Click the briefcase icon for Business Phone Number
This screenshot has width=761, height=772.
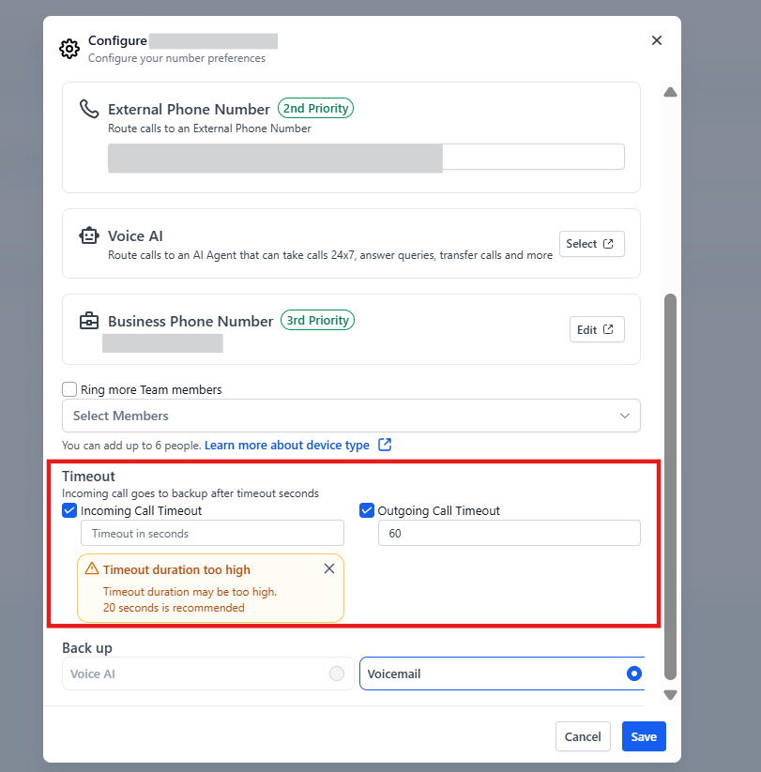coord(89,321)
